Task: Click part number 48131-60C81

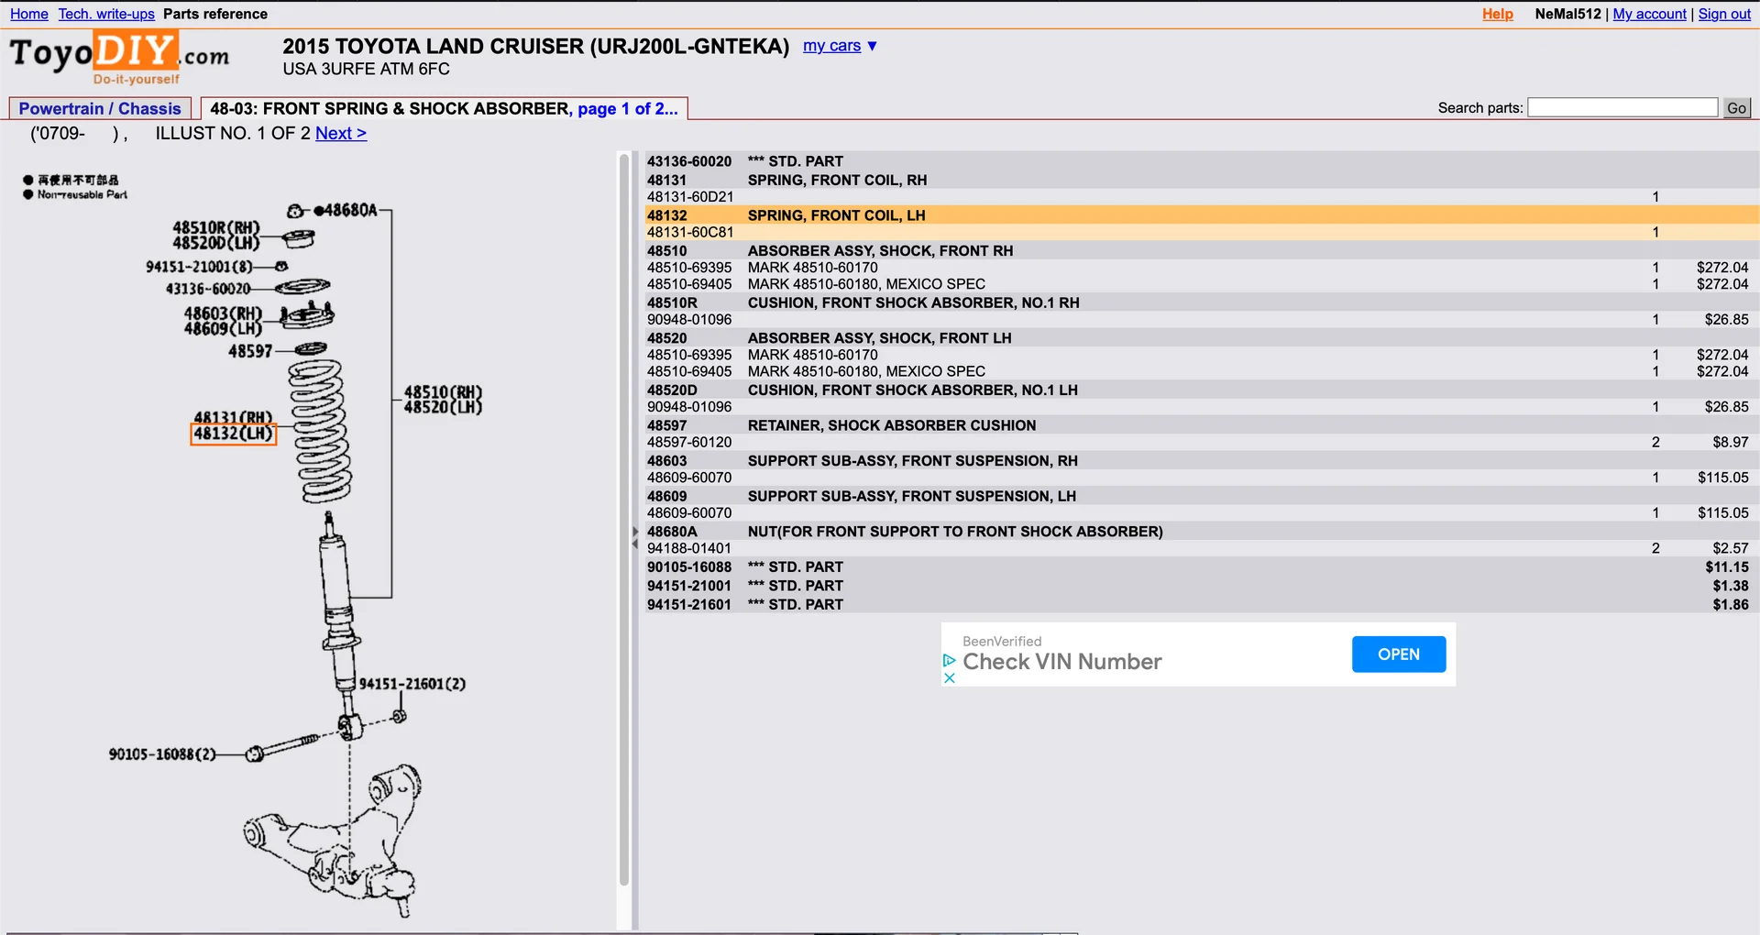Action: pos(690,233)
